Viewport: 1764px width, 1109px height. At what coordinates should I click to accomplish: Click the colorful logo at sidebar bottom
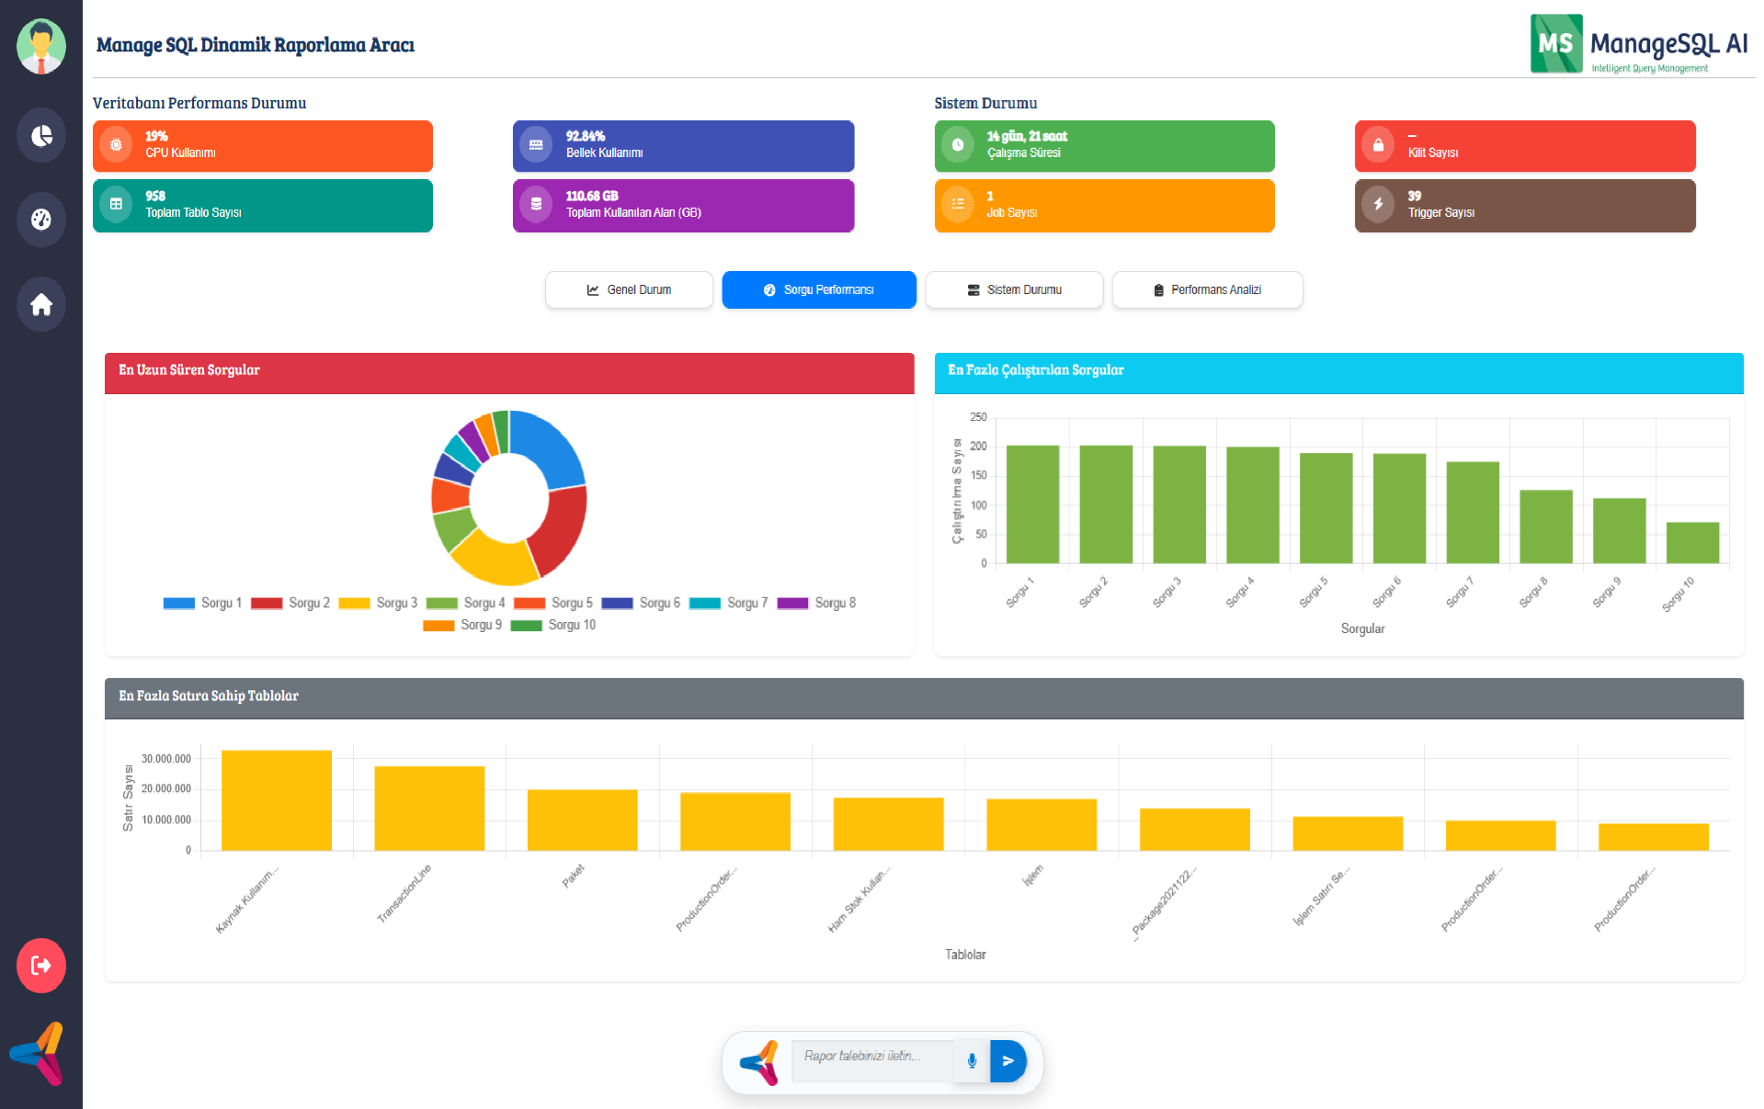click(39, 1053)
